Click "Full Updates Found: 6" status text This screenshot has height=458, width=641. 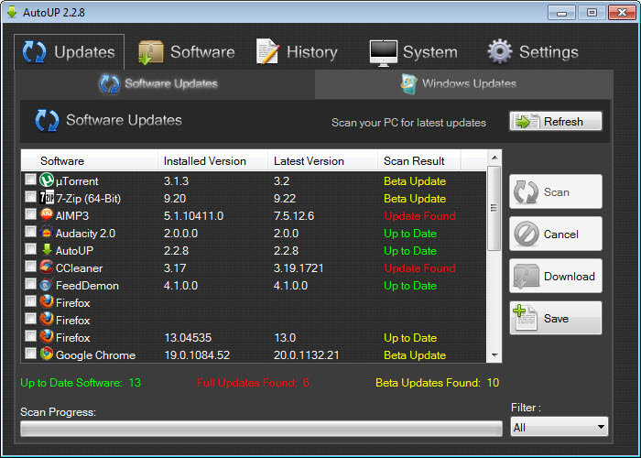click(x=253, y=383)
